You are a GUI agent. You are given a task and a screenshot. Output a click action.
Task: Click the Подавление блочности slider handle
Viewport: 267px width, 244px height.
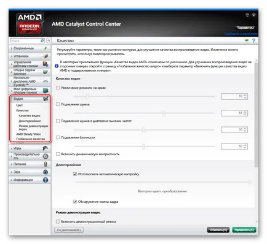(x=144, y=146)
